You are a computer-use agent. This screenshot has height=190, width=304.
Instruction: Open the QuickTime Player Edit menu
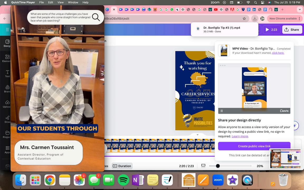click(51, 2)
